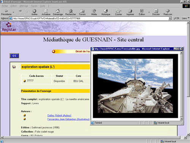Click the page icon in the address bar
Image resolution: width=190 pixels, height=143 pixels.
point(11,18)
